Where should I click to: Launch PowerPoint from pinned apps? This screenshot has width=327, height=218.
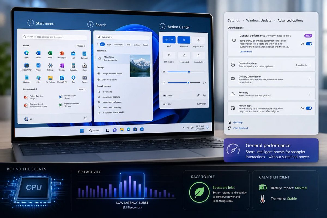pos(62,53)
